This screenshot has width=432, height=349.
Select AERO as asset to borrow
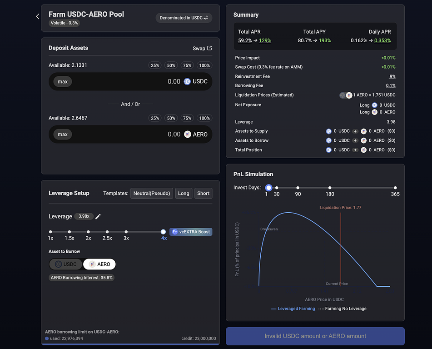tap(99, 264)
